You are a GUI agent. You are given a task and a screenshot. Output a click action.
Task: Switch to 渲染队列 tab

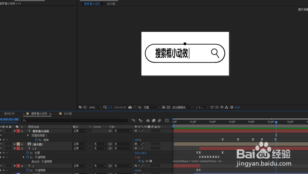[x=9, y=113]
